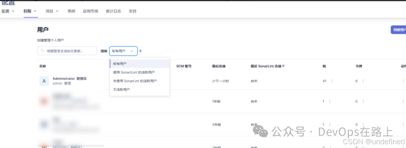This screenshot has width=406, height=148.
Task: Click the Administrator avatar icon
Action: 44,81
